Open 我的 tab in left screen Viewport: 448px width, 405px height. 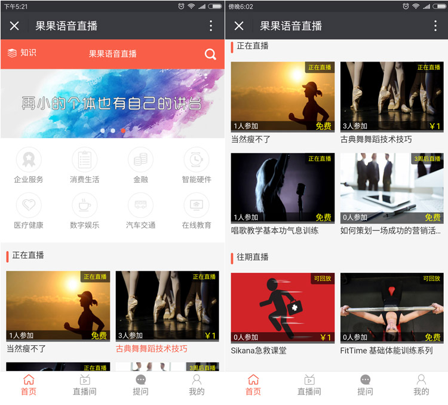click(197, 385)
